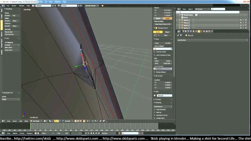Click New grease pencil layer button
251x141 pixels.
(x=166, y=35)
